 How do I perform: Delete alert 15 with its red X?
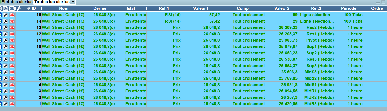12,15
